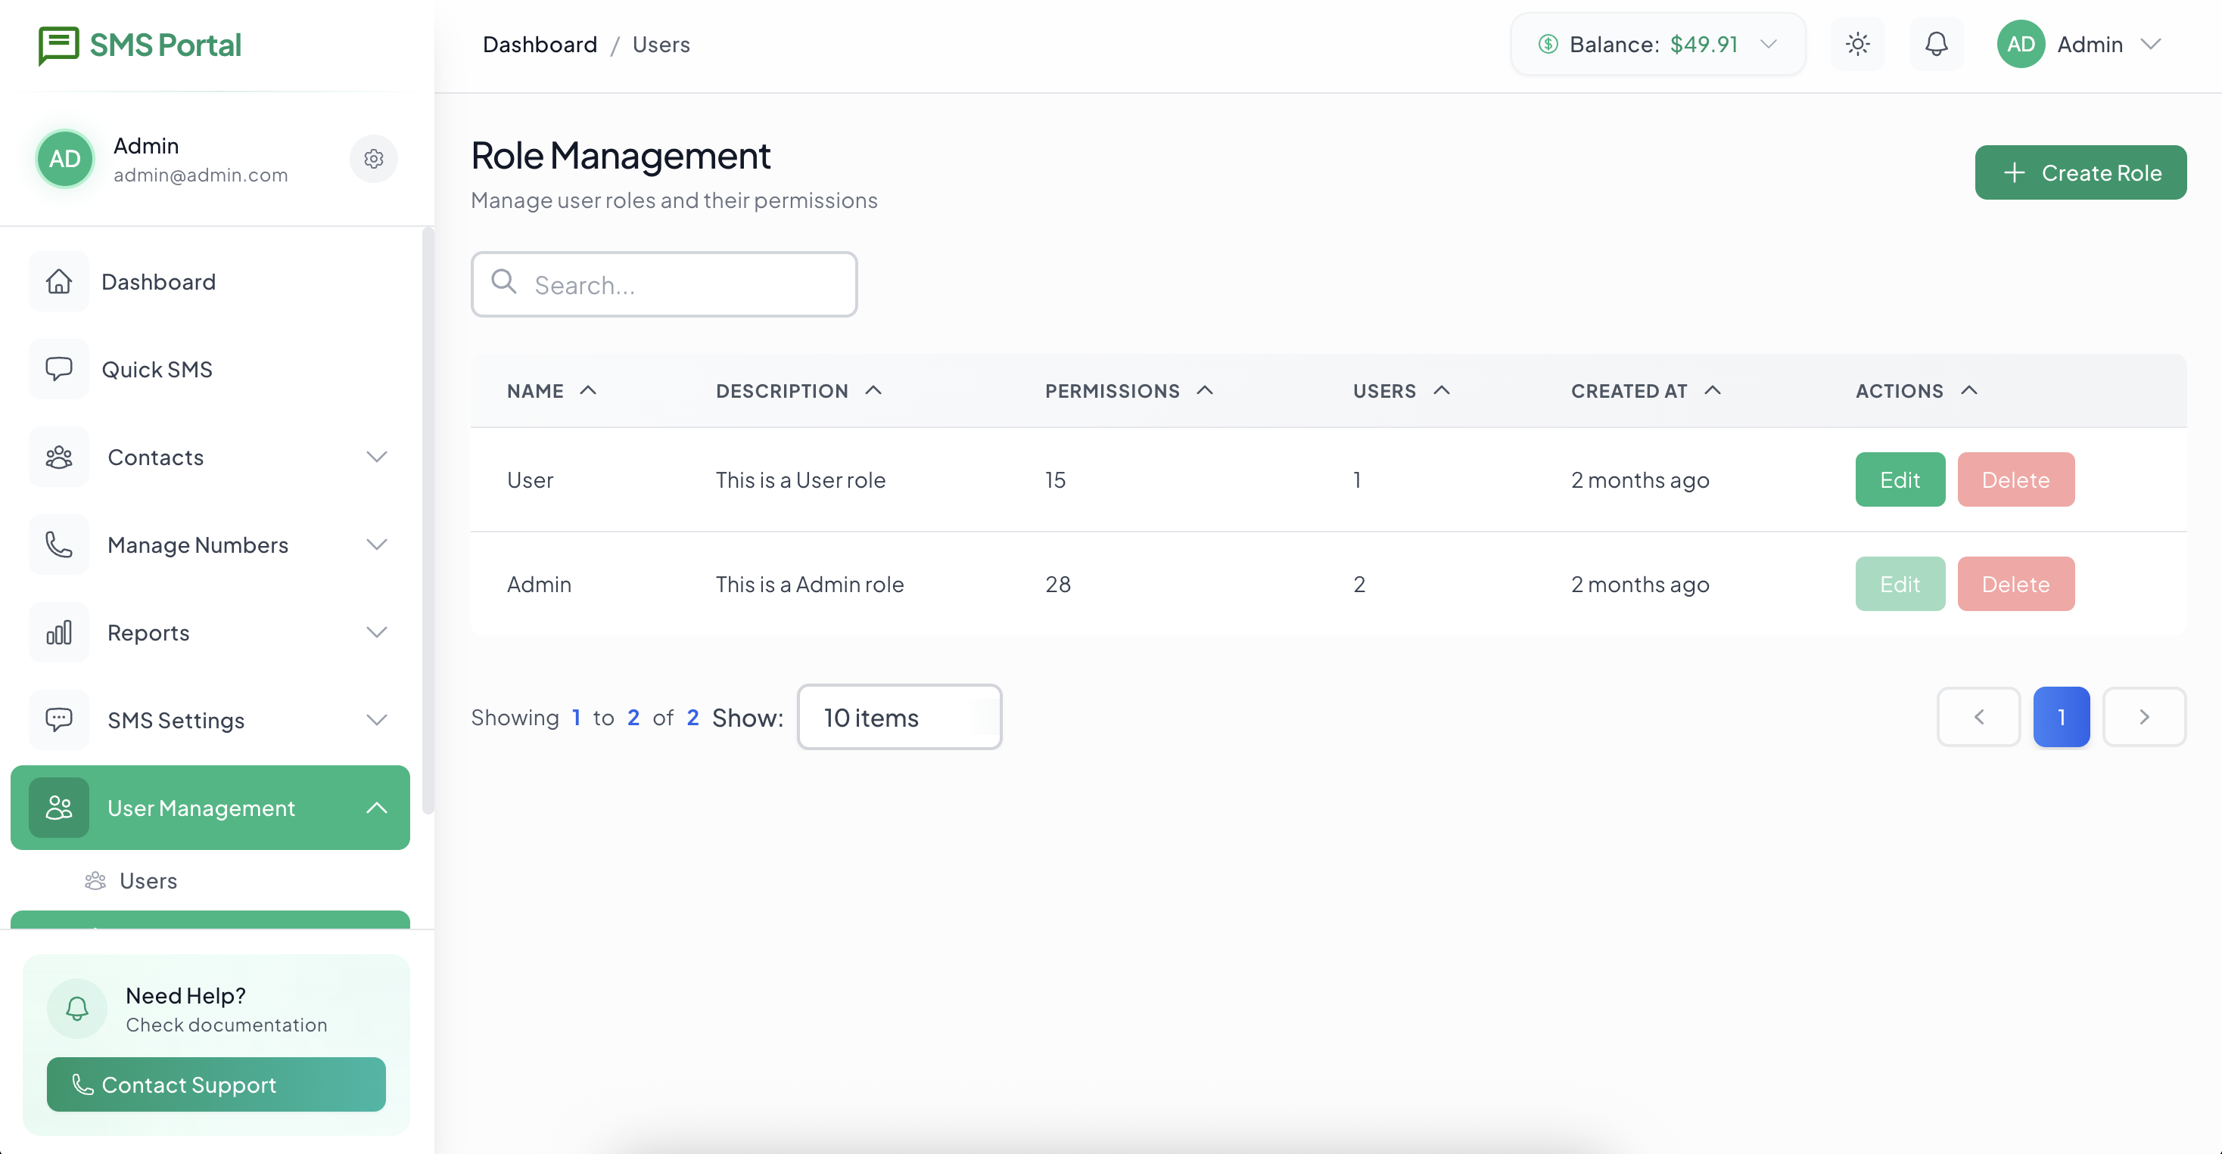This screenshot has height=1154, width=2222.
Task: Click the Create Role button
Action: [2080, 172]
